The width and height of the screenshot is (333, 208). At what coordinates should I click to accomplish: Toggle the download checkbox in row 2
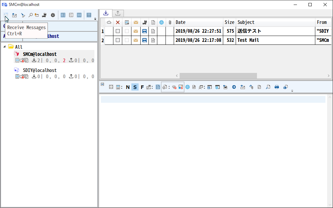[x=127, y=40]
